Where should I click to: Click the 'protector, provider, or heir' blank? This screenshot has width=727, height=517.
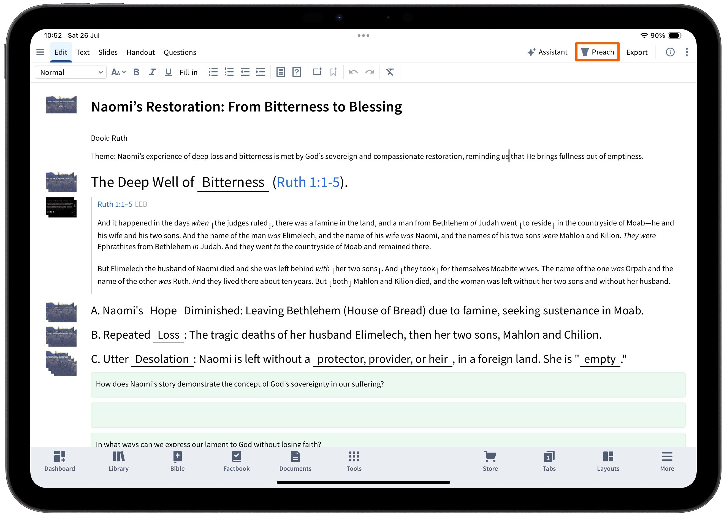(383, 359)
